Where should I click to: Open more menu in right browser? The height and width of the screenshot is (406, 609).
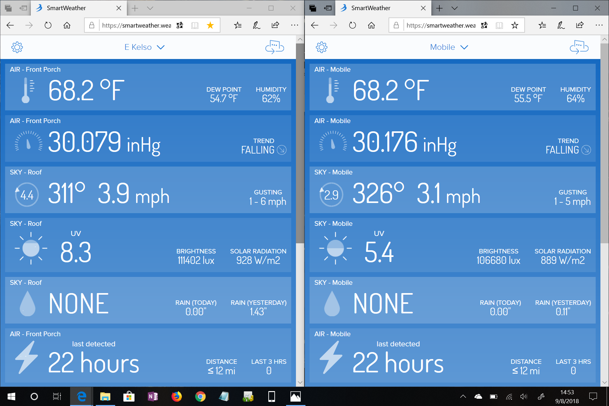click(x=599, y=25)
